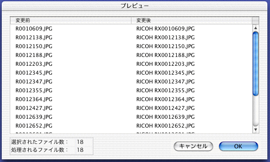Click the 処理されるファイル数 label
Viewport: 270px width, 162px height.
(x=39, y=150)
